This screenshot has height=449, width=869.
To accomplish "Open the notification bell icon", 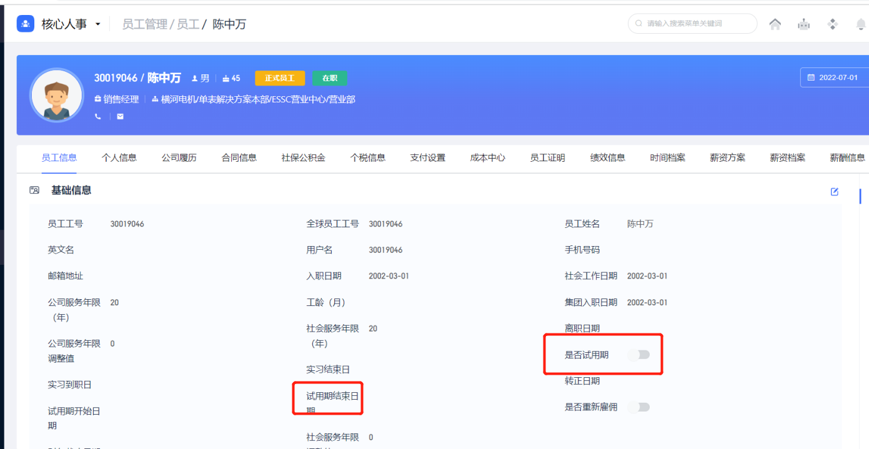I will (860, 24).
